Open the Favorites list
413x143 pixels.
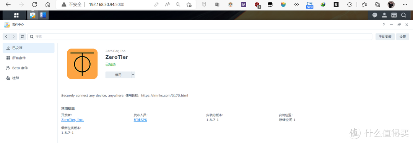(x=364, y=5)
